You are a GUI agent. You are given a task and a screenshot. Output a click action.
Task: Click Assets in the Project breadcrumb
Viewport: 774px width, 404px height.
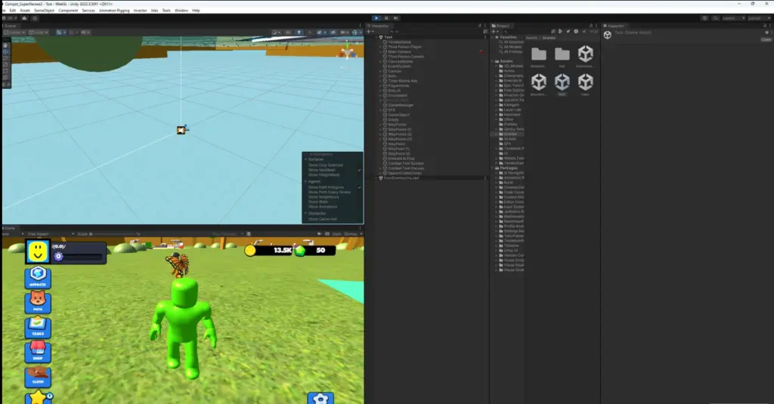[531, 38]
